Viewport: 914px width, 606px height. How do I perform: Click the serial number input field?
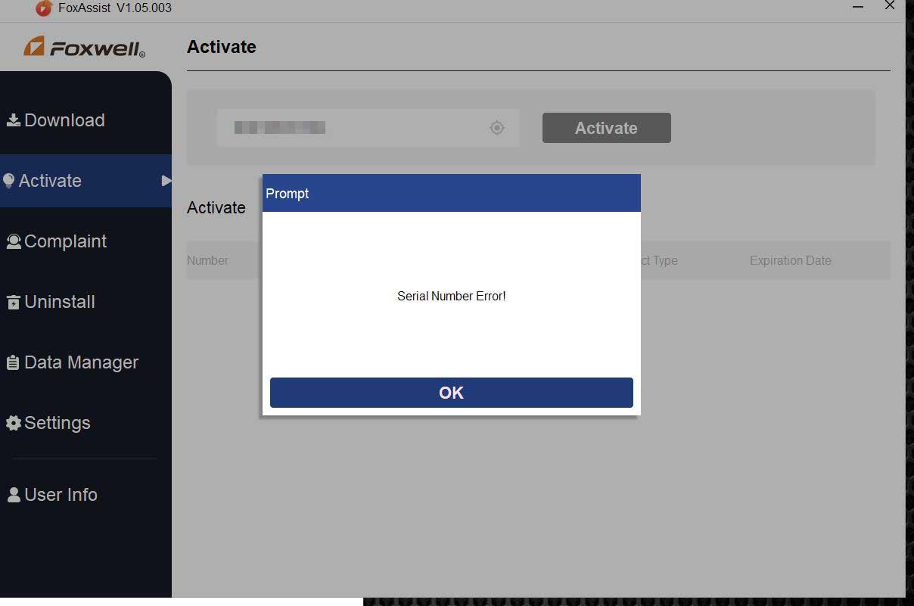click(x=368, y=128)
